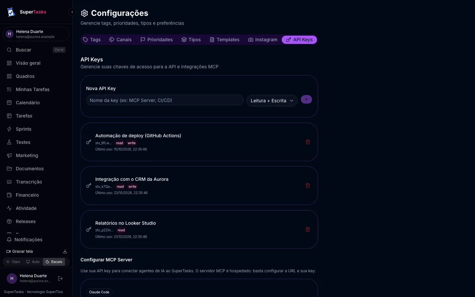Open Buscar search in sidebar
Viewport: 475px width, 297px height.
[x=36, y=50]
